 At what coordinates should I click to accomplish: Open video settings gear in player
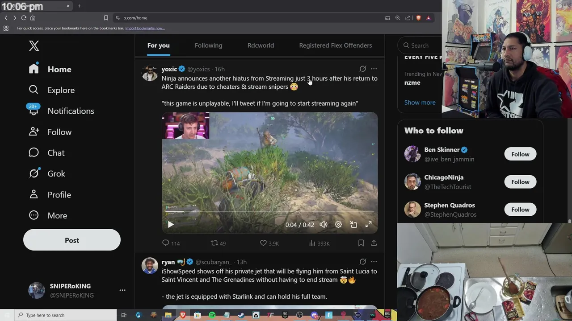click(338, 225)
